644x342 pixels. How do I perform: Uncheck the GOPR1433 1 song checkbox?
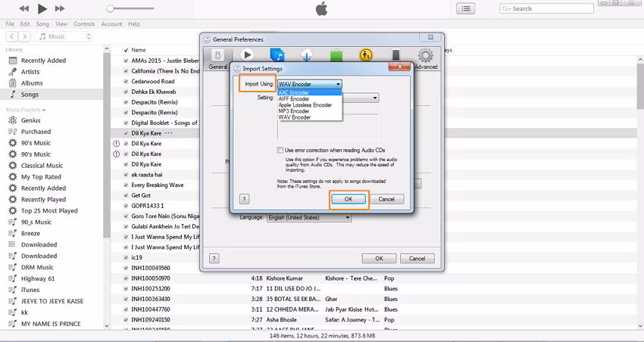click(126, 206)
